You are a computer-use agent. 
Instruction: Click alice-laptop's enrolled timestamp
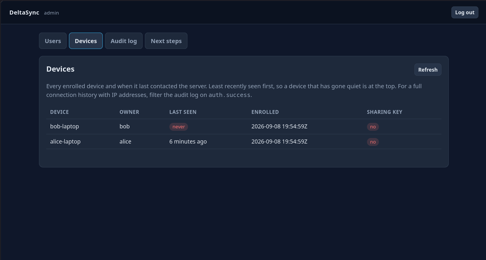279,142
